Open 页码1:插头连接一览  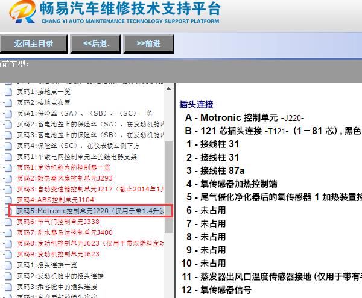(x=47, y=265)
